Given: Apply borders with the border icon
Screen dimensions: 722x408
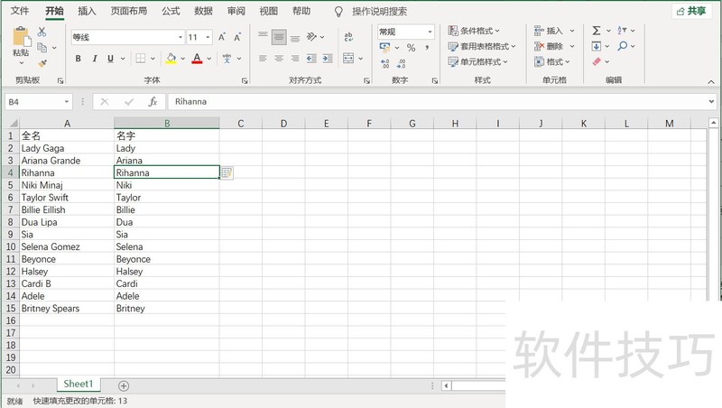Looking at the screenshot, I should coord(141,59).
